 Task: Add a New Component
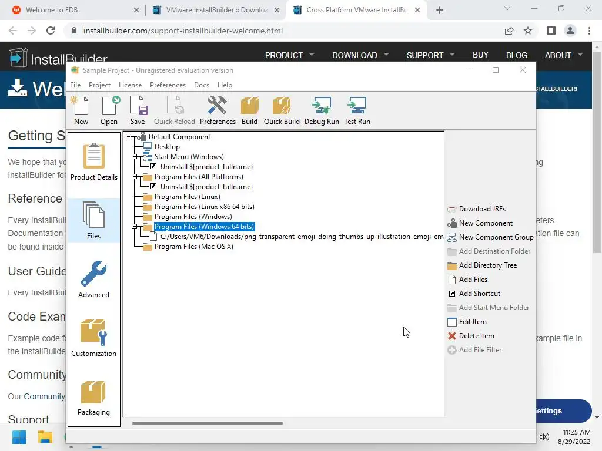[480, 223]
